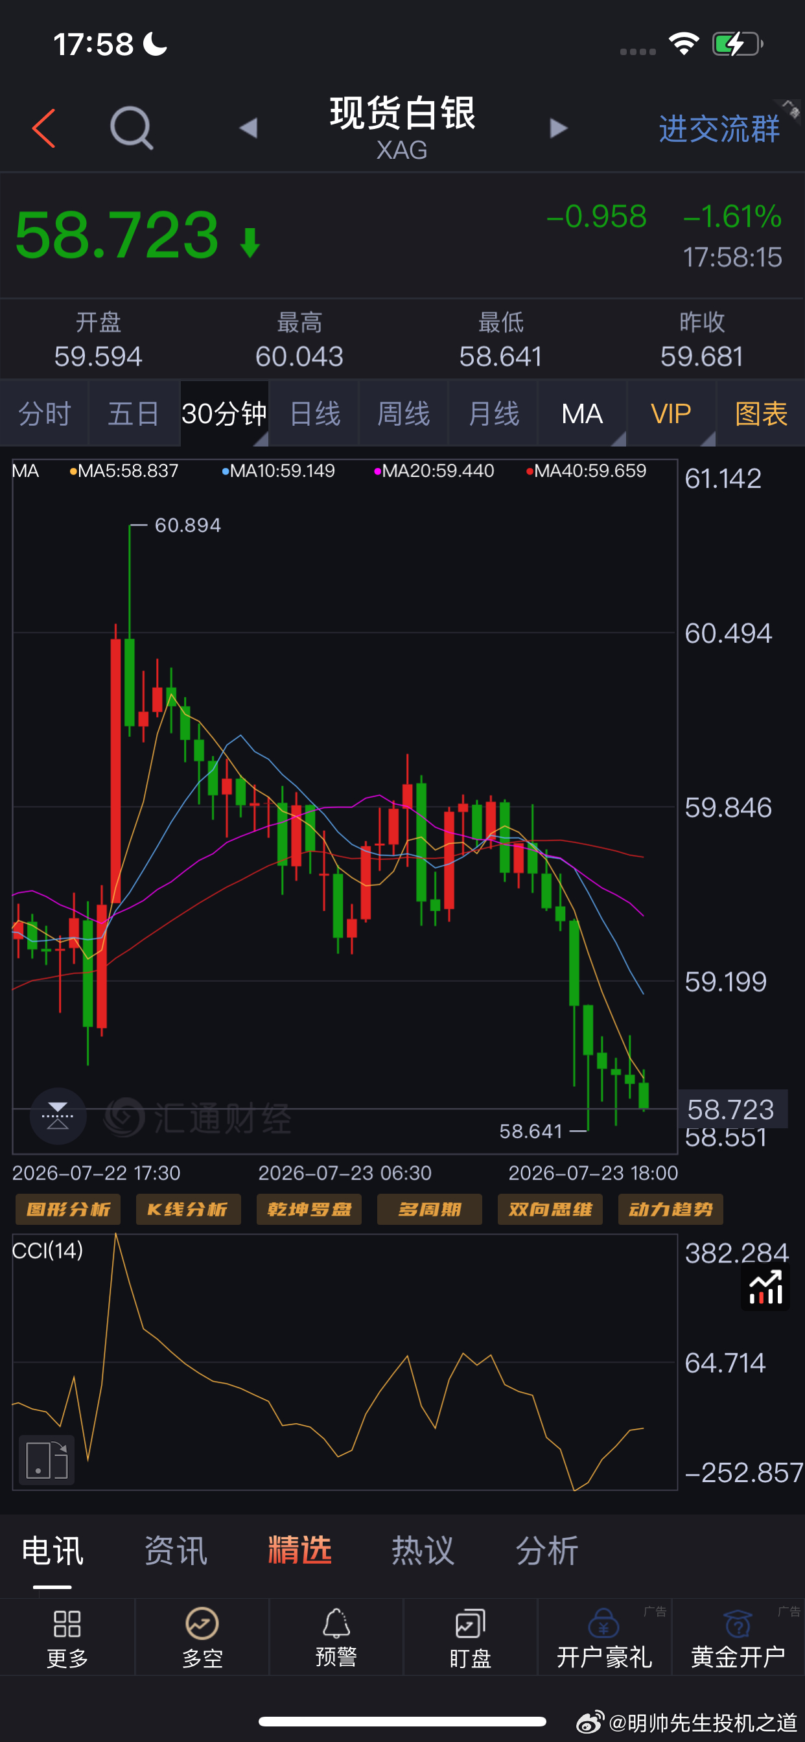Open MA indicator dropdown
805x1742 pixels.
pyautogui.click(x=583, y=413)
